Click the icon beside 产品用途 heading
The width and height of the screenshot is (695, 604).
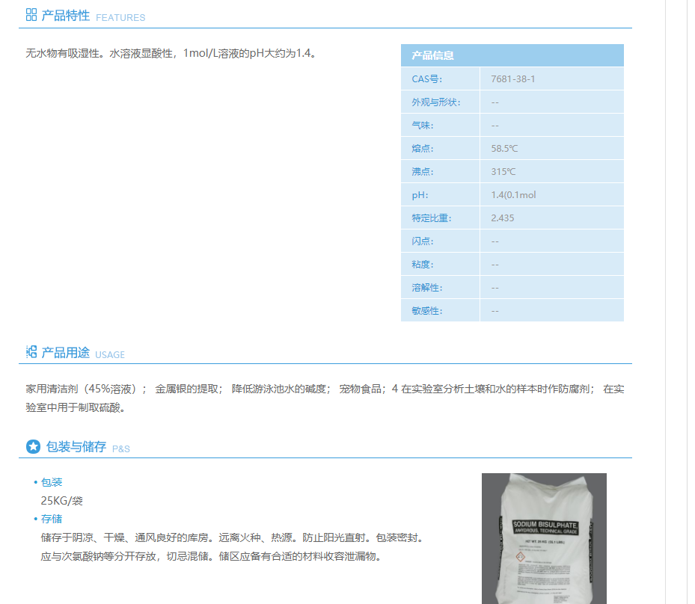point(31,352)
